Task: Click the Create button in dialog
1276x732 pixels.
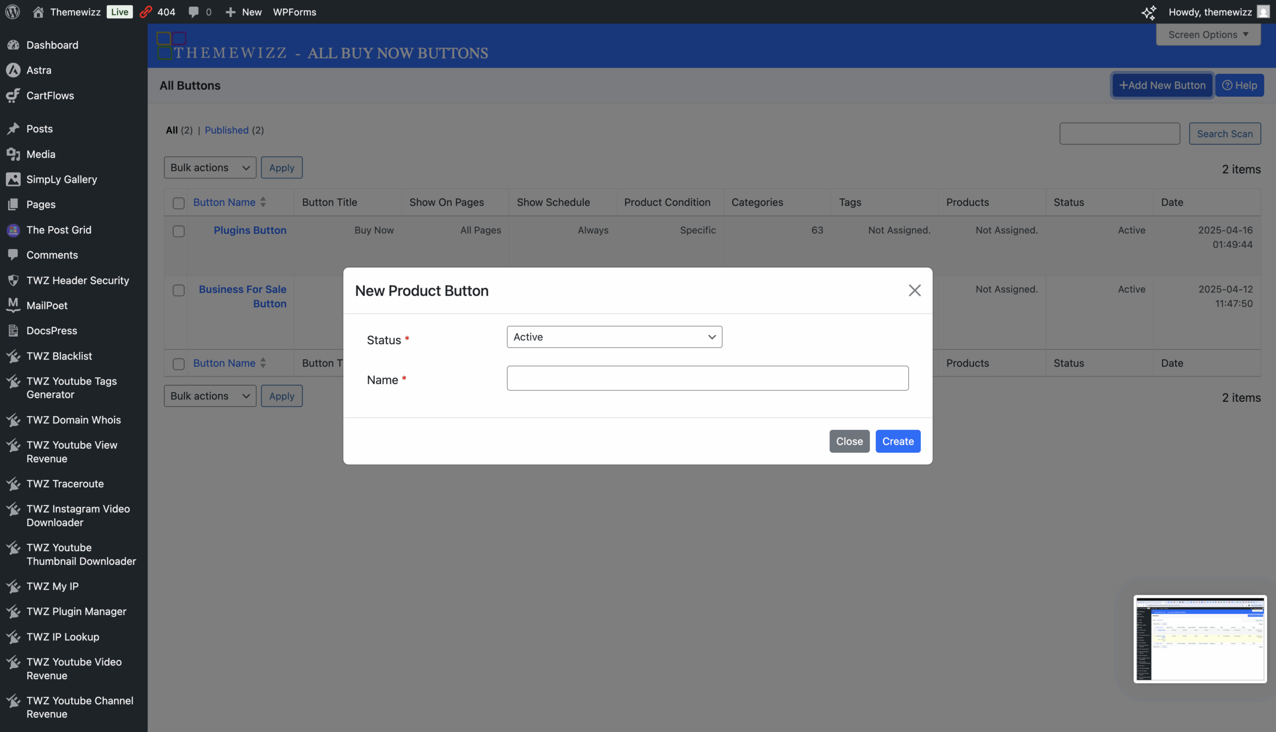Action: [x=897, y=441]
